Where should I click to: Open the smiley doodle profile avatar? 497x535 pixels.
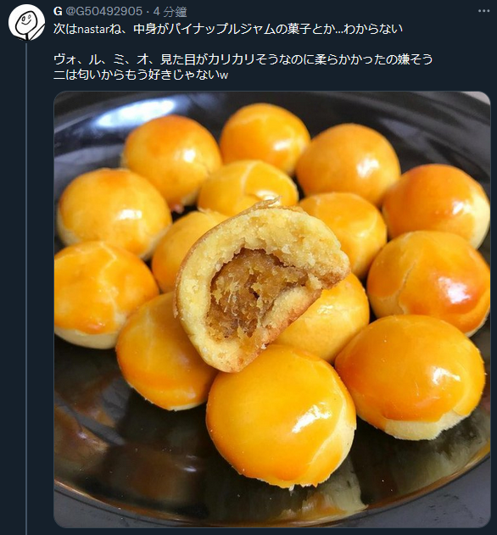coord(26,23)
